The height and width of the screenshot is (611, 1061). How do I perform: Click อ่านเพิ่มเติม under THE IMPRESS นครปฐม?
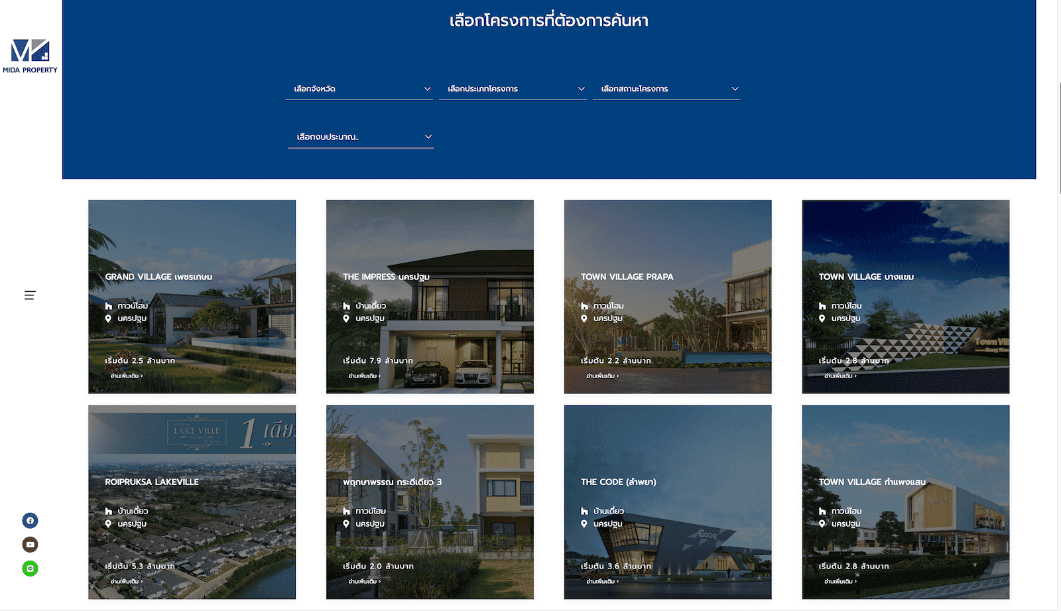[x=365, y=376]
